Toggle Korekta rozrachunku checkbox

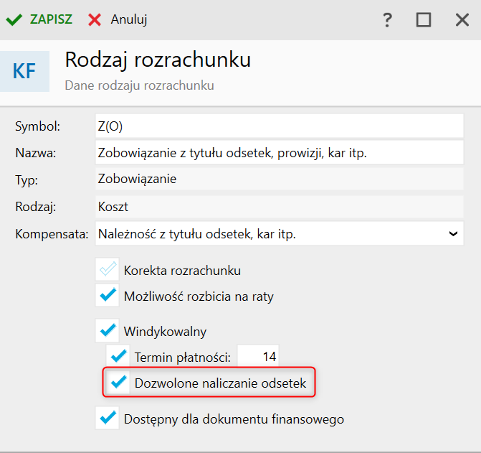pos(108,270)
